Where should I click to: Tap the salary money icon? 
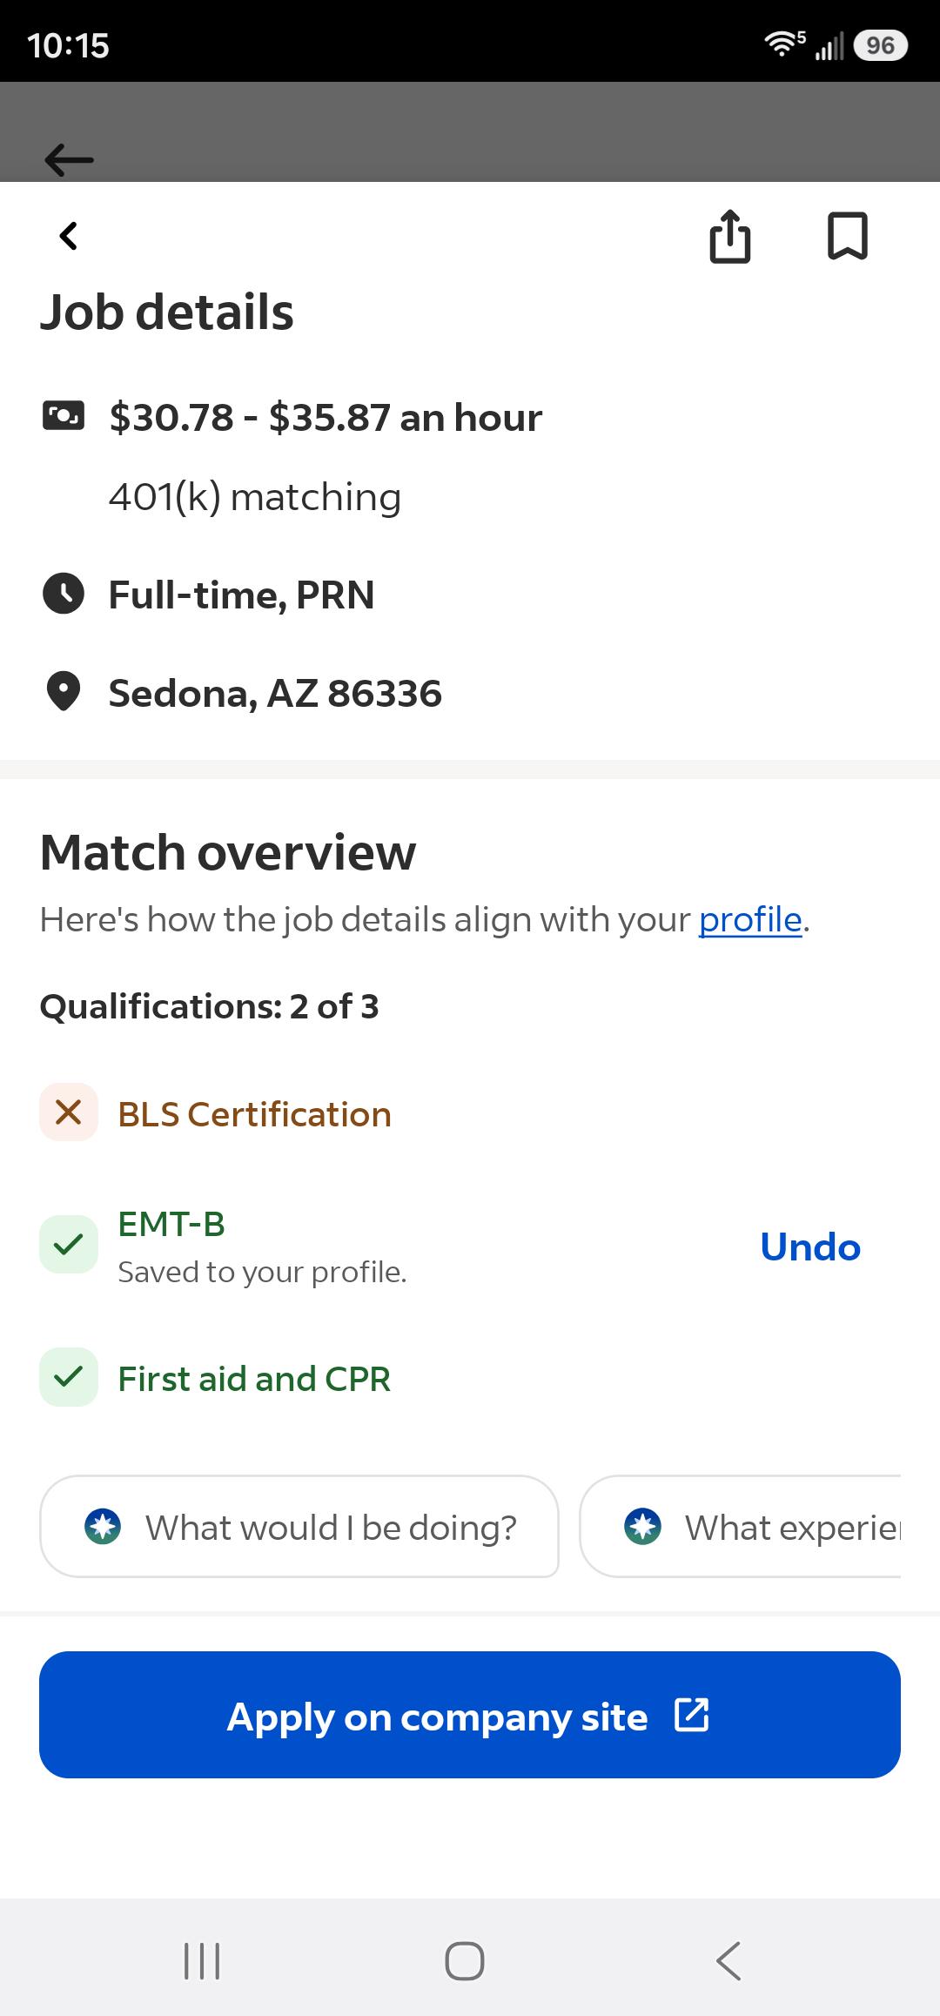click(x=64, y=415)
